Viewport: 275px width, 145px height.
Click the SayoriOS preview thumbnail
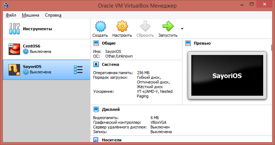(227, 76)
